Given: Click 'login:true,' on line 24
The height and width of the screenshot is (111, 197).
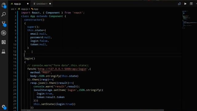Looking at the screenshot, I should pyautogui.click(x=45, y=94).
